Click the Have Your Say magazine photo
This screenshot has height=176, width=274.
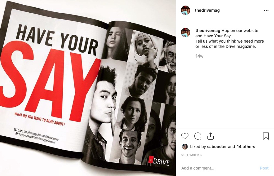88,88
